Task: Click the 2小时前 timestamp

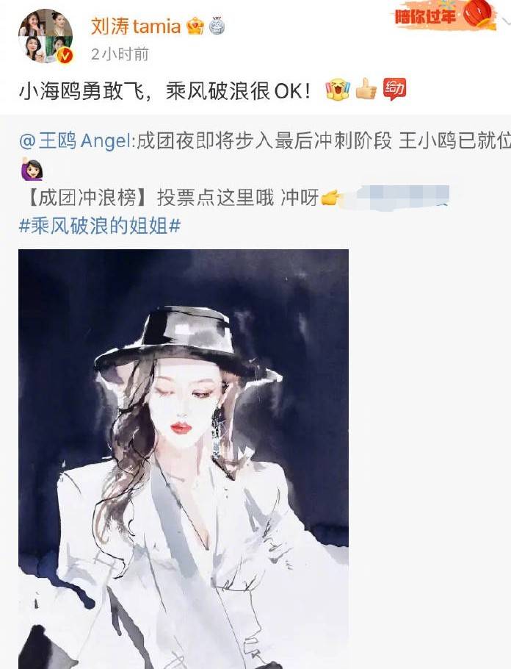Action: tap(120, 54)
